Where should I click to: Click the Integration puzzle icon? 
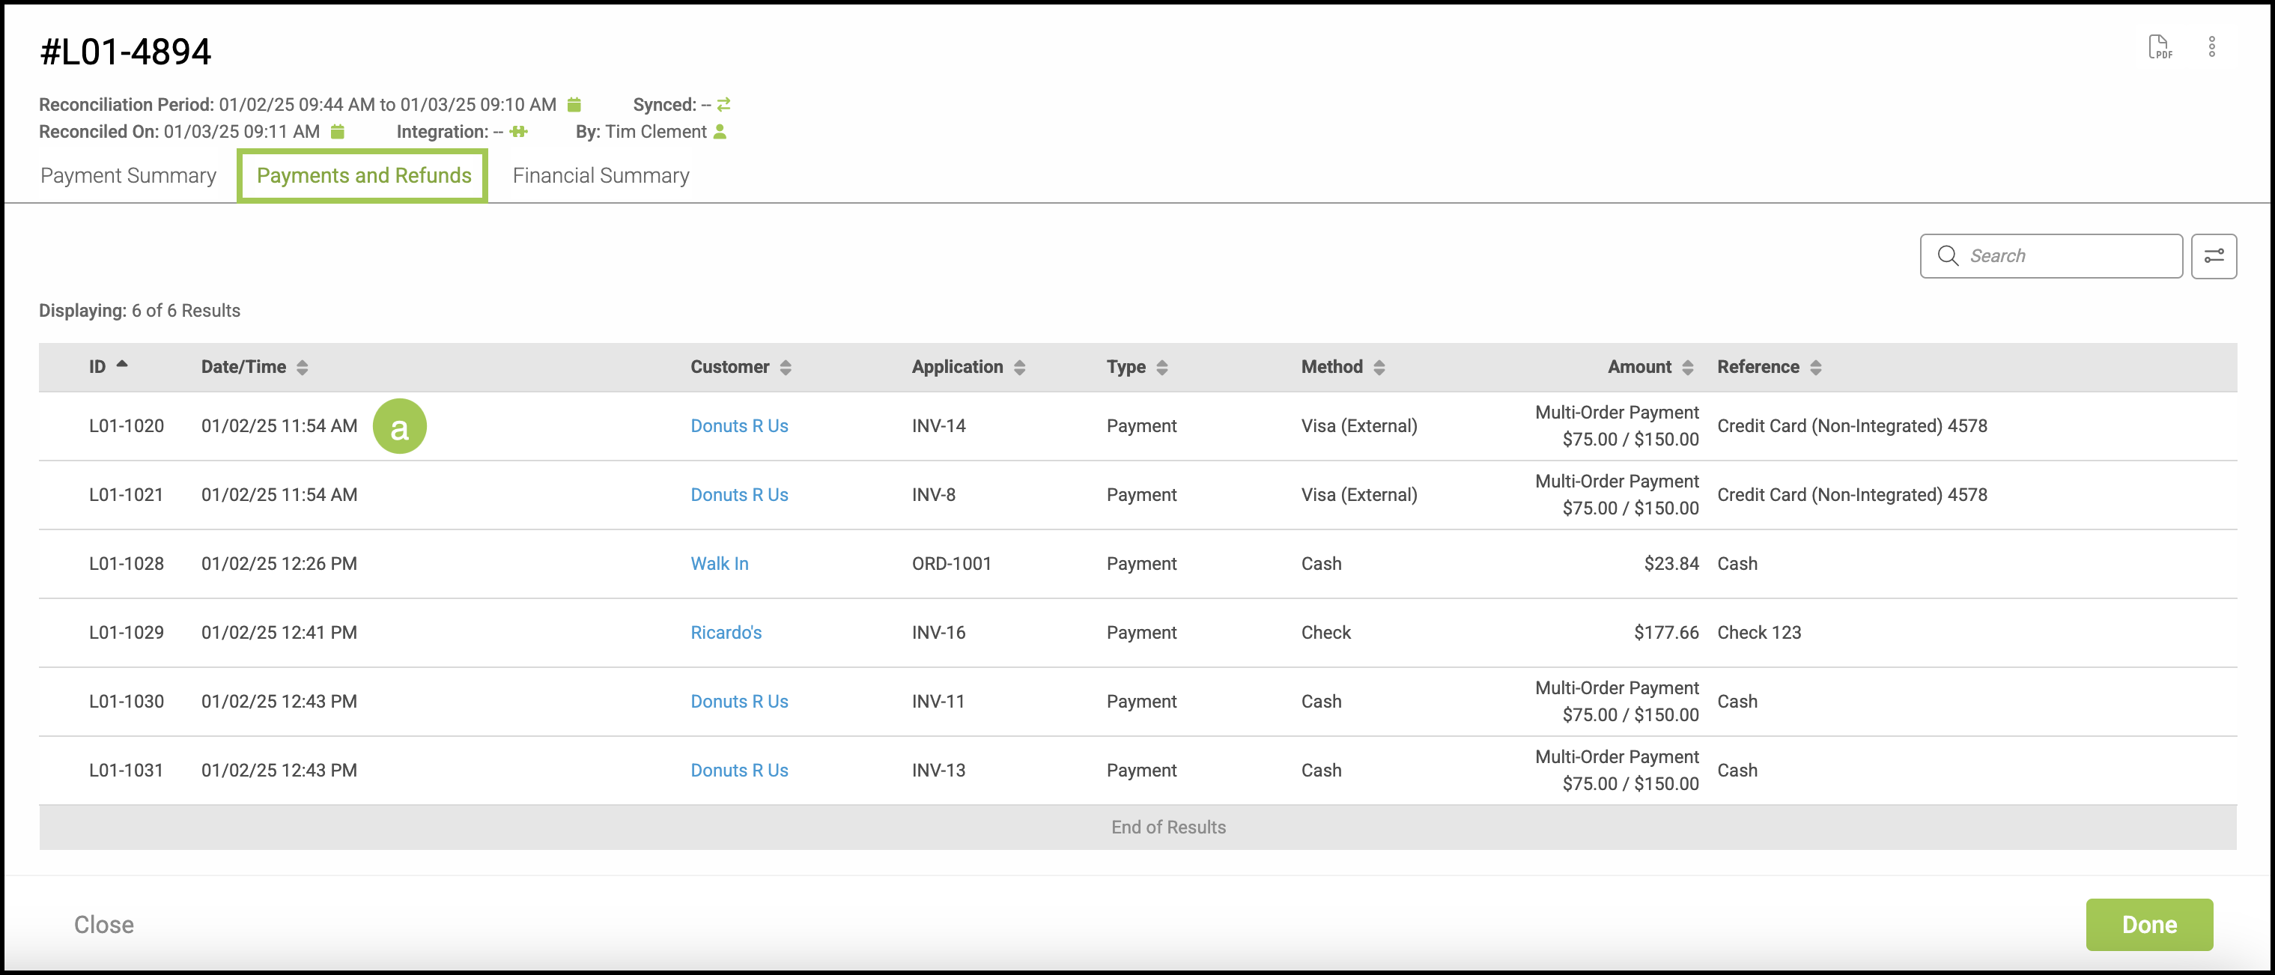pyautogui.click(x=518, y=132)
